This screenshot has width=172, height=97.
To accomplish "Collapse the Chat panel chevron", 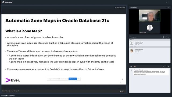I will click(x=169, y=66).
